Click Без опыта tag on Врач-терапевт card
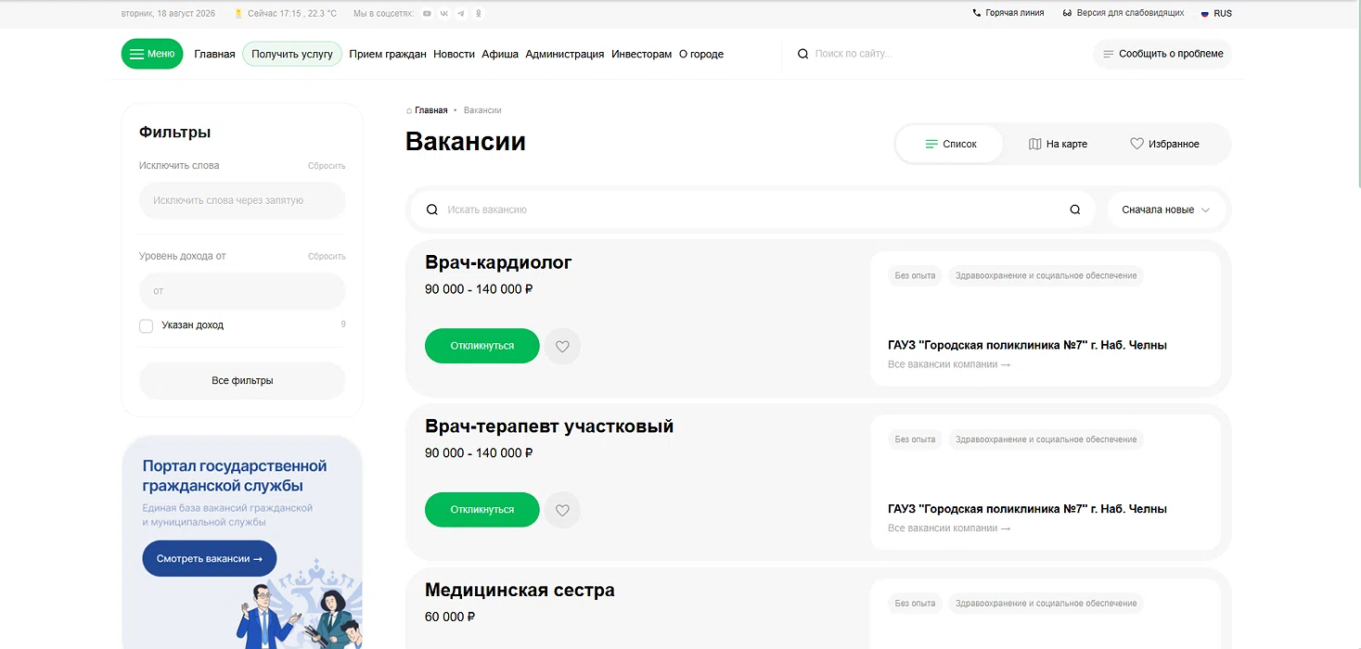Image resolution: width=1361 pixels, height=649 pixels. click(915, 439)
